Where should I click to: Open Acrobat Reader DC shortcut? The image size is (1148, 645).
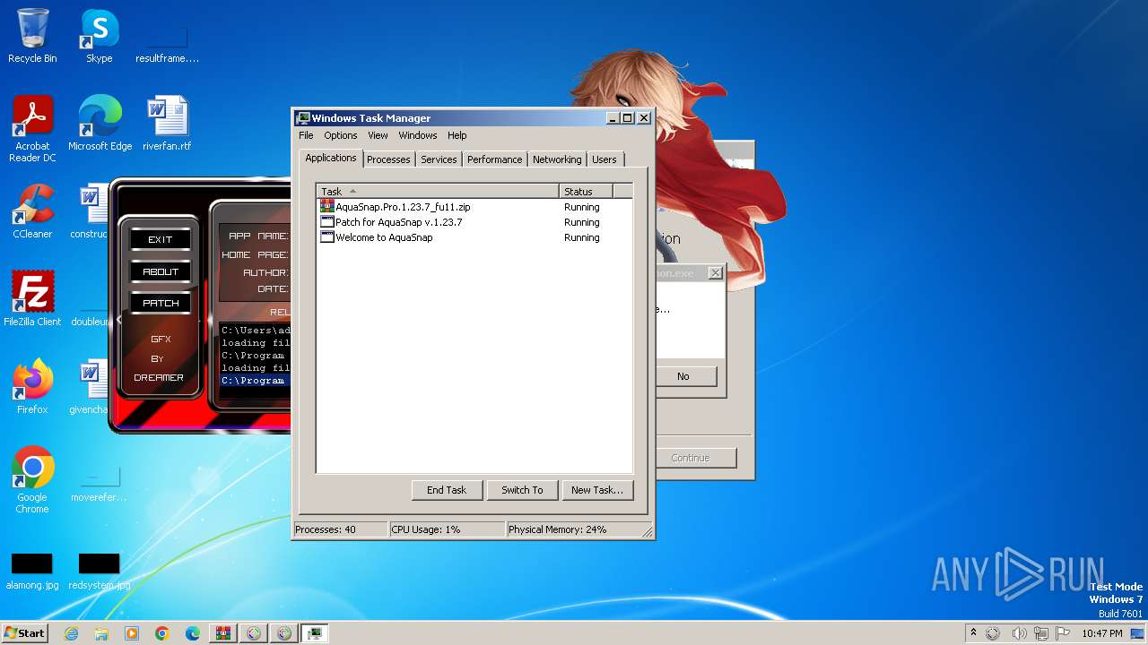point(32,128)
